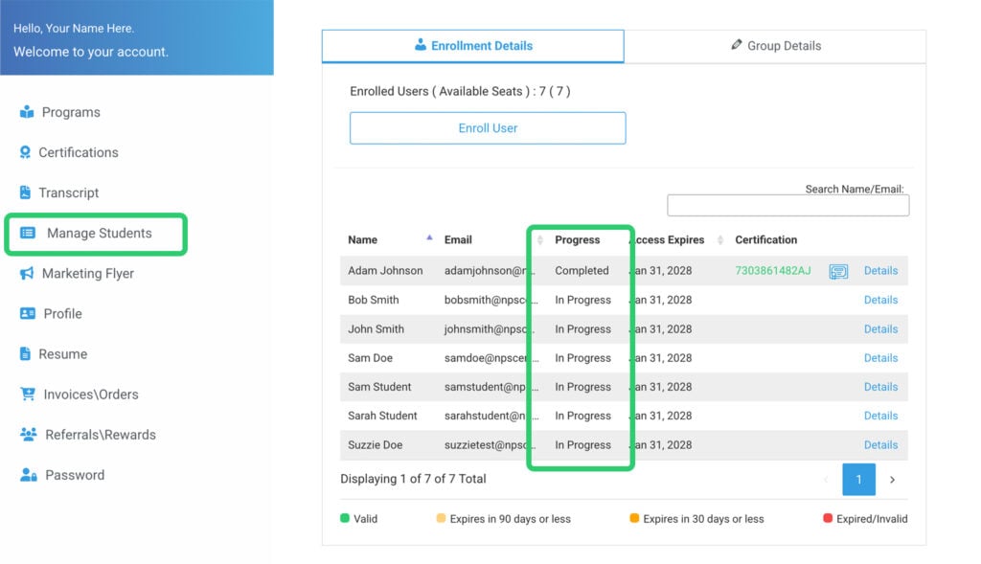The height and width of the screenshot is (564, 981).
Task: Click the Group Details pencil icon
Action: click(737, 45)
